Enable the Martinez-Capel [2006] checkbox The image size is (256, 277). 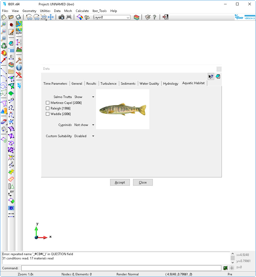pos(48,103)
